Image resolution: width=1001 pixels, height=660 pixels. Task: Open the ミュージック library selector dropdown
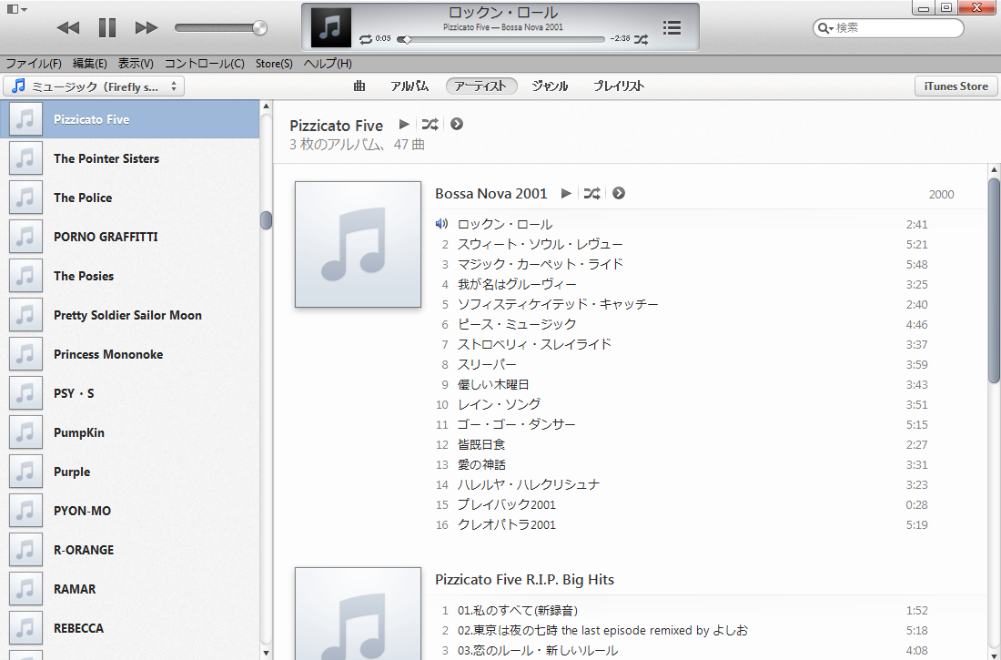(94, 86)
